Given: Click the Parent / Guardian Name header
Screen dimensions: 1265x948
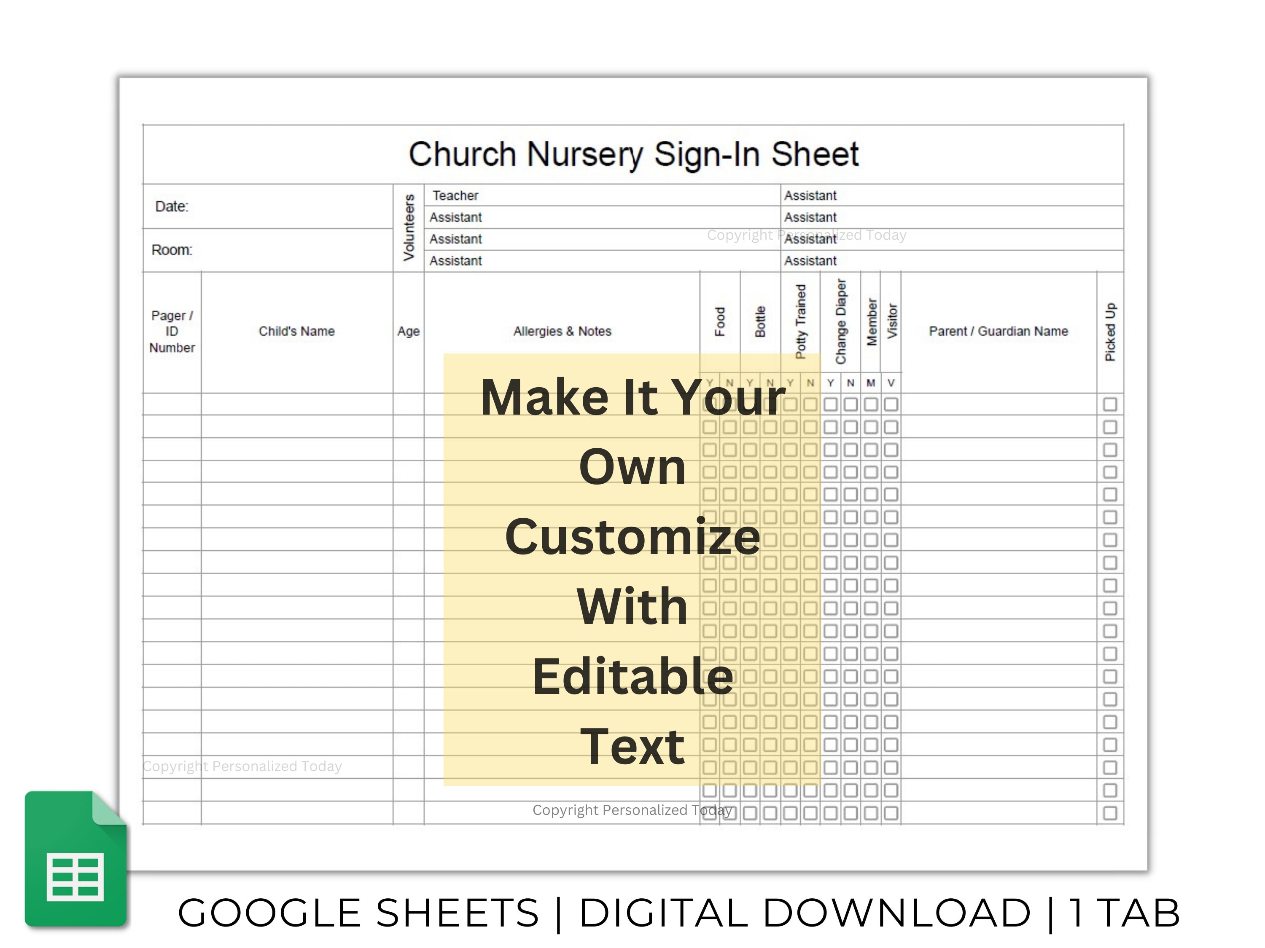Looking at the screenshot, I should tap(999, 332).
